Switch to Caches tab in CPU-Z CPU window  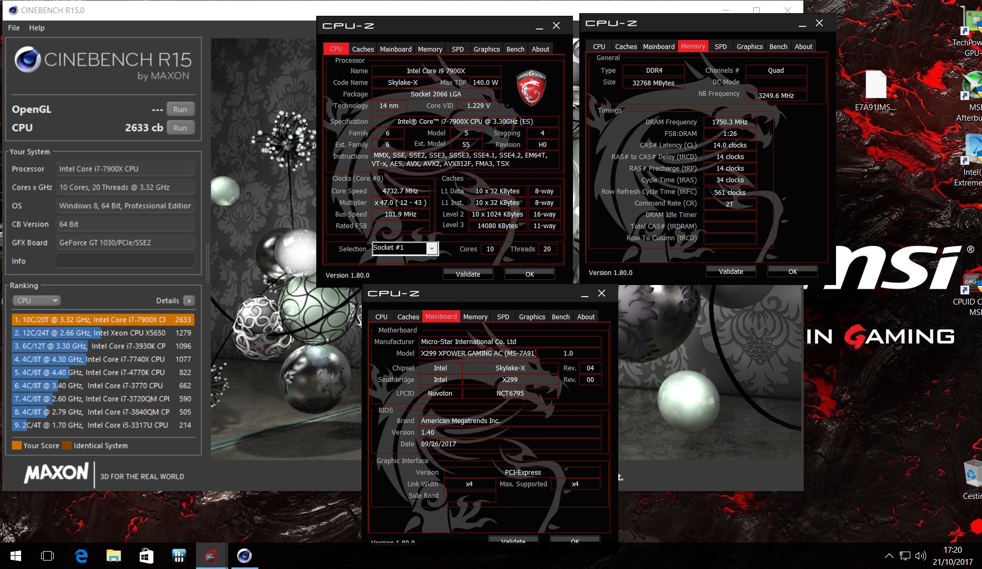coord(363,49)
